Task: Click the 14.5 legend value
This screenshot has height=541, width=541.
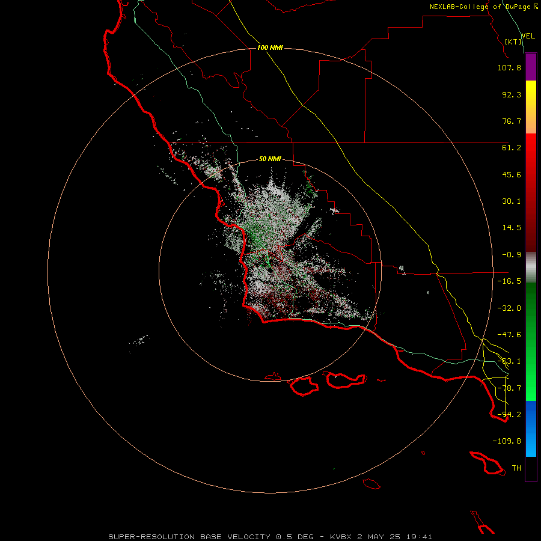Action: [x=512, y=228]
